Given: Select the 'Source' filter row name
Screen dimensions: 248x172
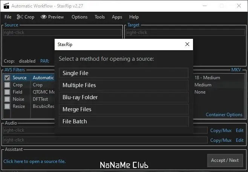Looking at the screenshot, I should pyautogui.click(x=20, y=78).
